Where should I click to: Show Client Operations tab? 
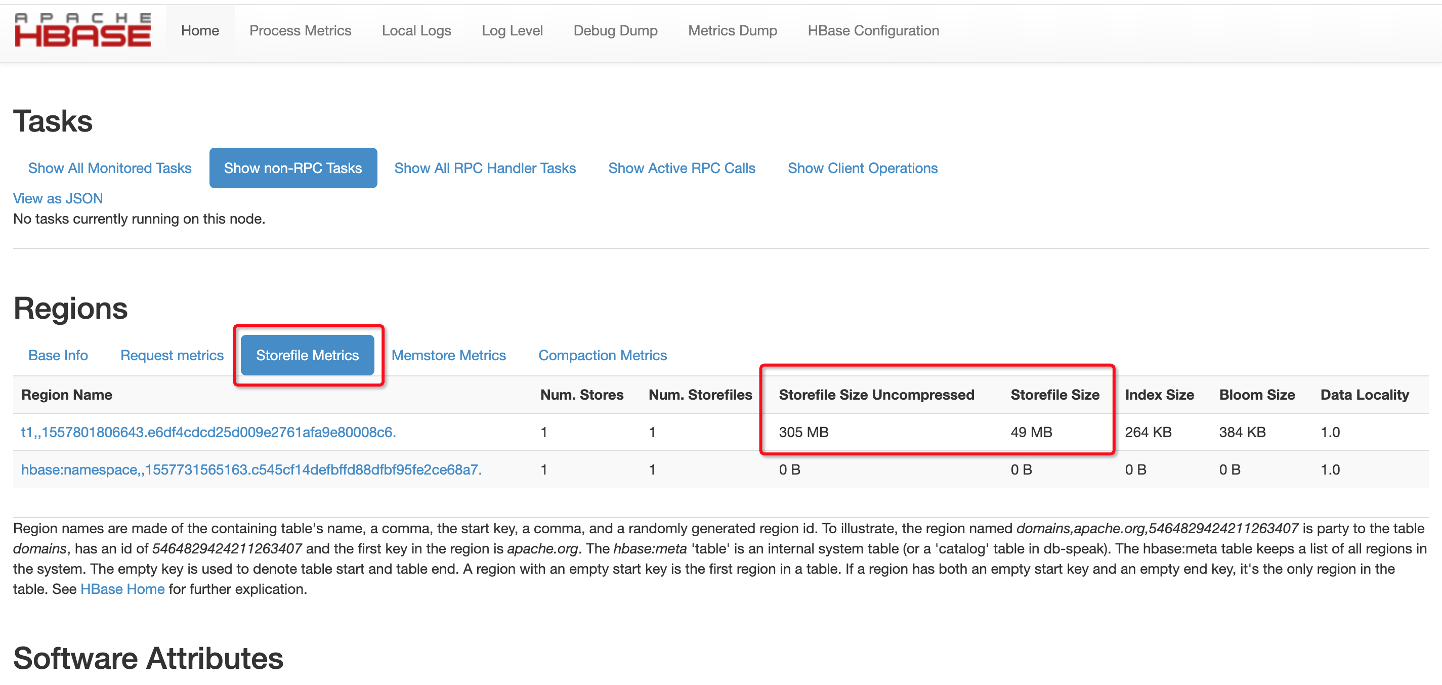click(862, 168)
